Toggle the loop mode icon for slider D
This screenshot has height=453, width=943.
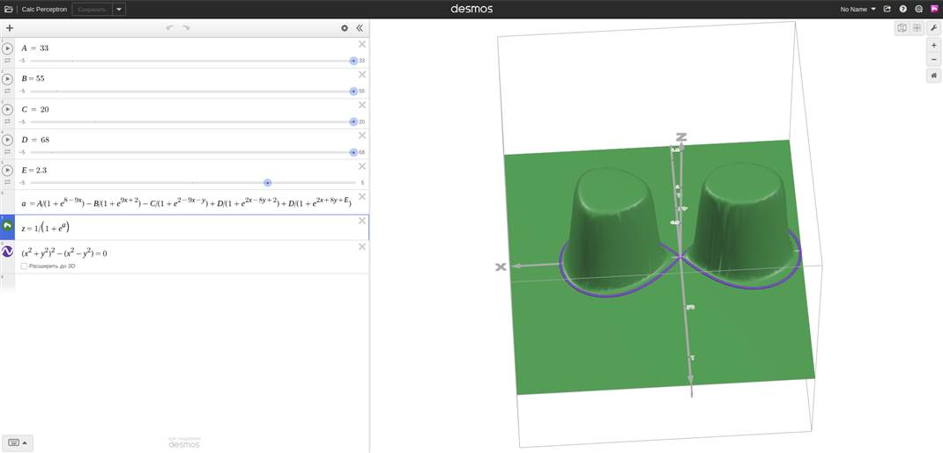click(x=7, y=152)
